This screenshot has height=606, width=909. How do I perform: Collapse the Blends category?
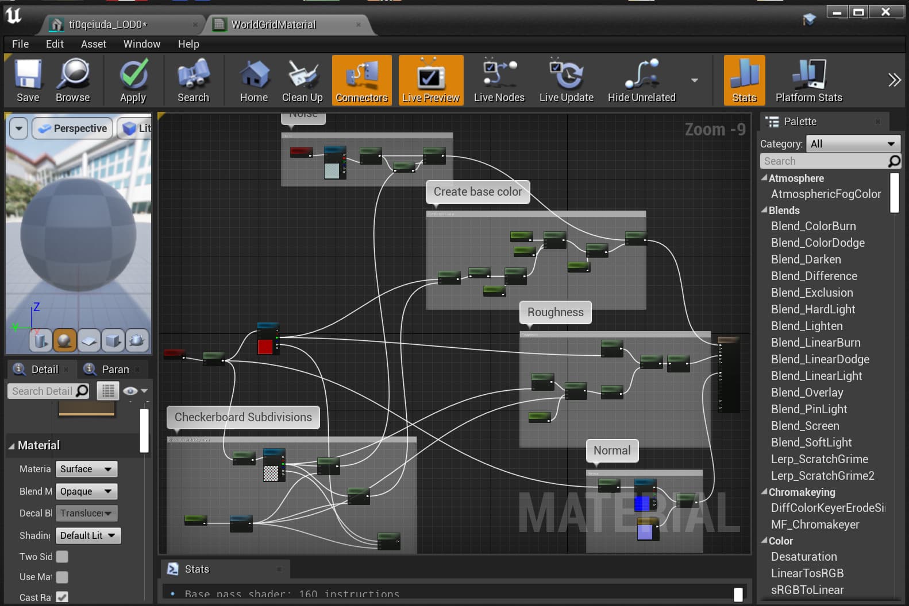(x=764, y=210)
